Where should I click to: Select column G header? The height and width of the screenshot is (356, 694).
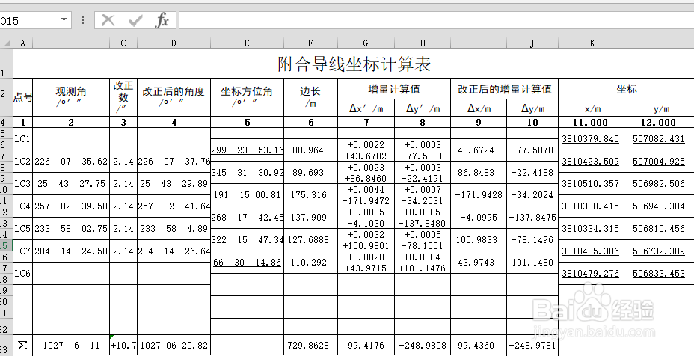click(366, 43)
